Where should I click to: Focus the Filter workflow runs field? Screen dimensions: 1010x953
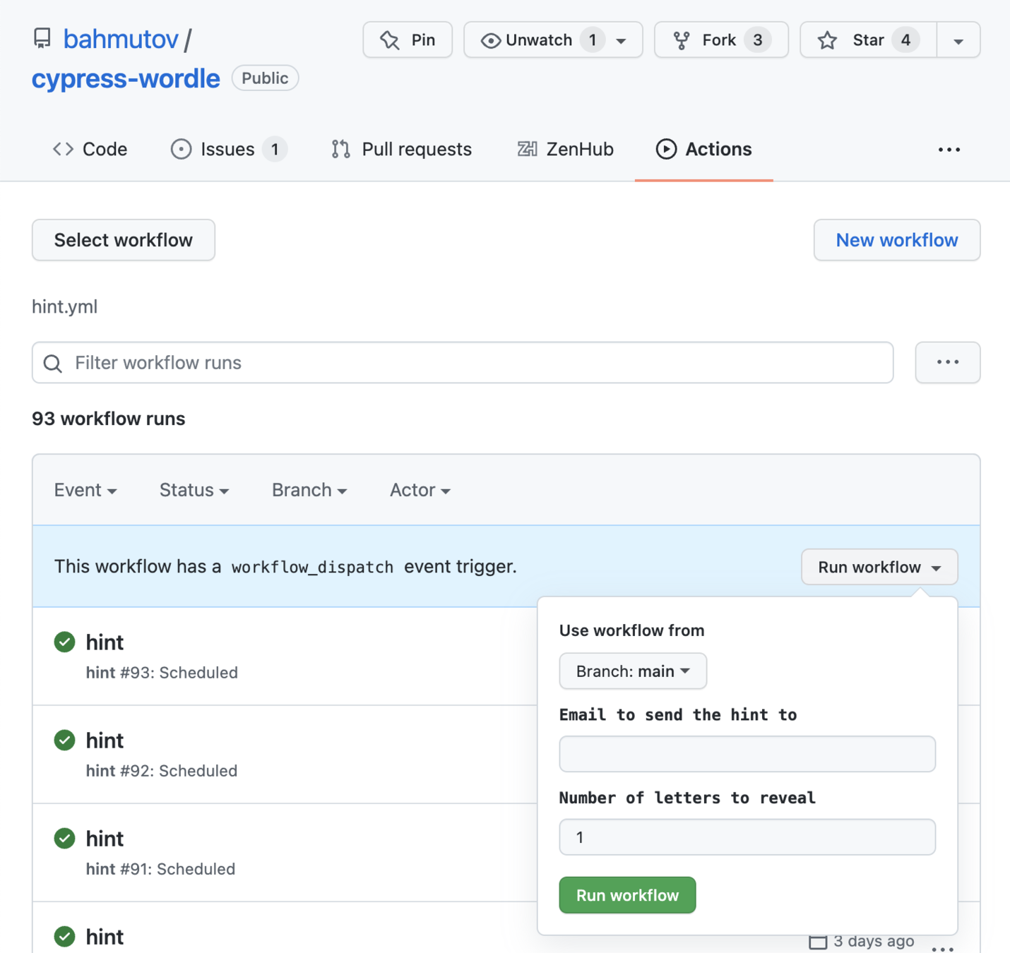click(463, 363)
